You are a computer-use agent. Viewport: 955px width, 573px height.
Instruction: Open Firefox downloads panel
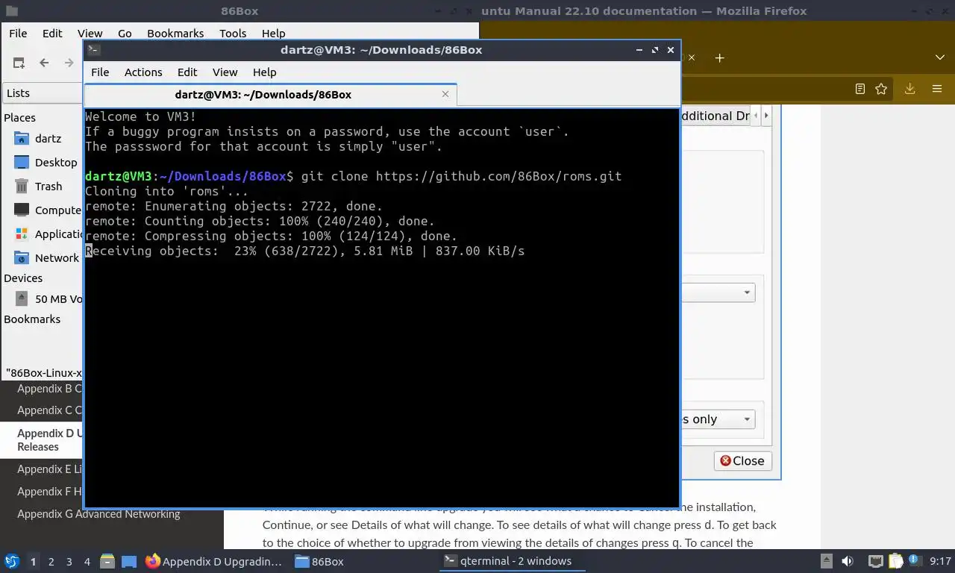point(909,89)
